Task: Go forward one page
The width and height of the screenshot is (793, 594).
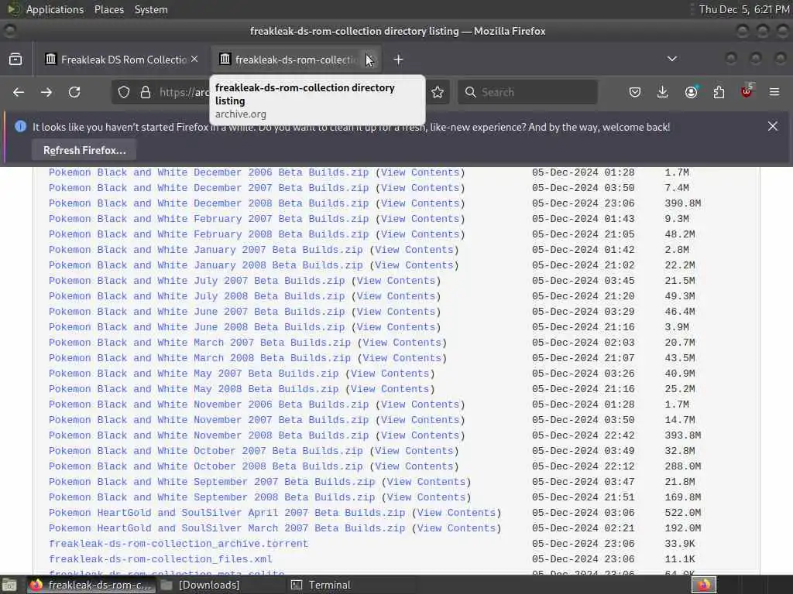Action: (x=46, y=92)
